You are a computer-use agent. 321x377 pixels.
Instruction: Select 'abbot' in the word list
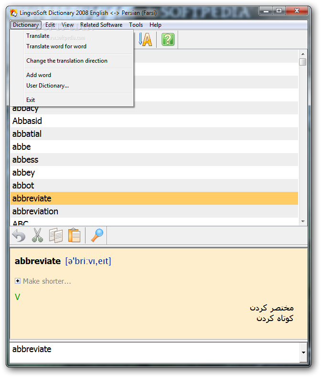tap(154, 186)
